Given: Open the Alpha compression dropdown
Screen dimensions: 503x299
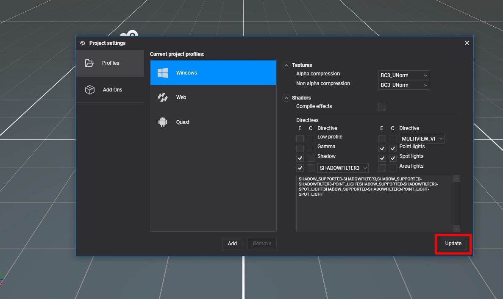Looking at the screenshot, I should (403, 75).
